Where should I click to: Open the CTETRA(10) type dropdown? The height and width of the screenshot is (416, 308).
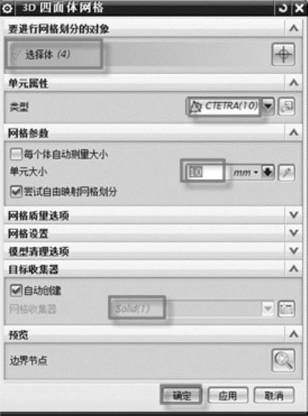coord(268,106)
